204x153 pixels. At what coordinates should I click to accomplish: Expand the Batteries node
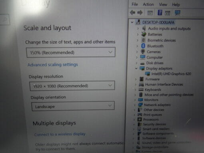[x=138, y=34]
